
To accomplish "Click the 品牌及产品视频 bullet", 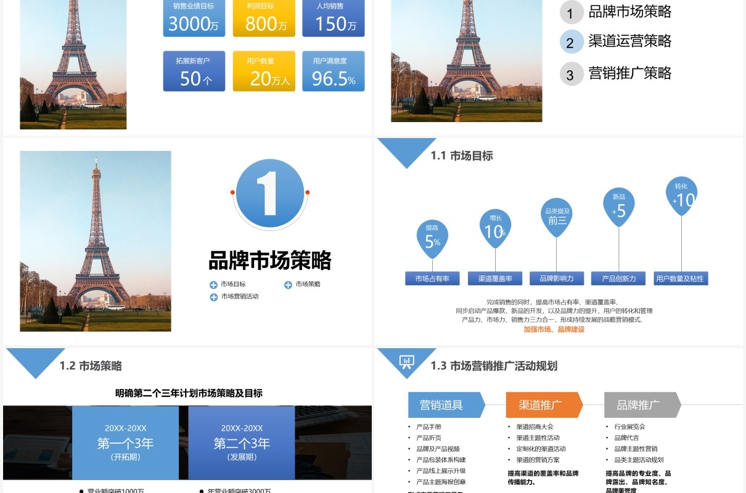I will tap(438, 449).
